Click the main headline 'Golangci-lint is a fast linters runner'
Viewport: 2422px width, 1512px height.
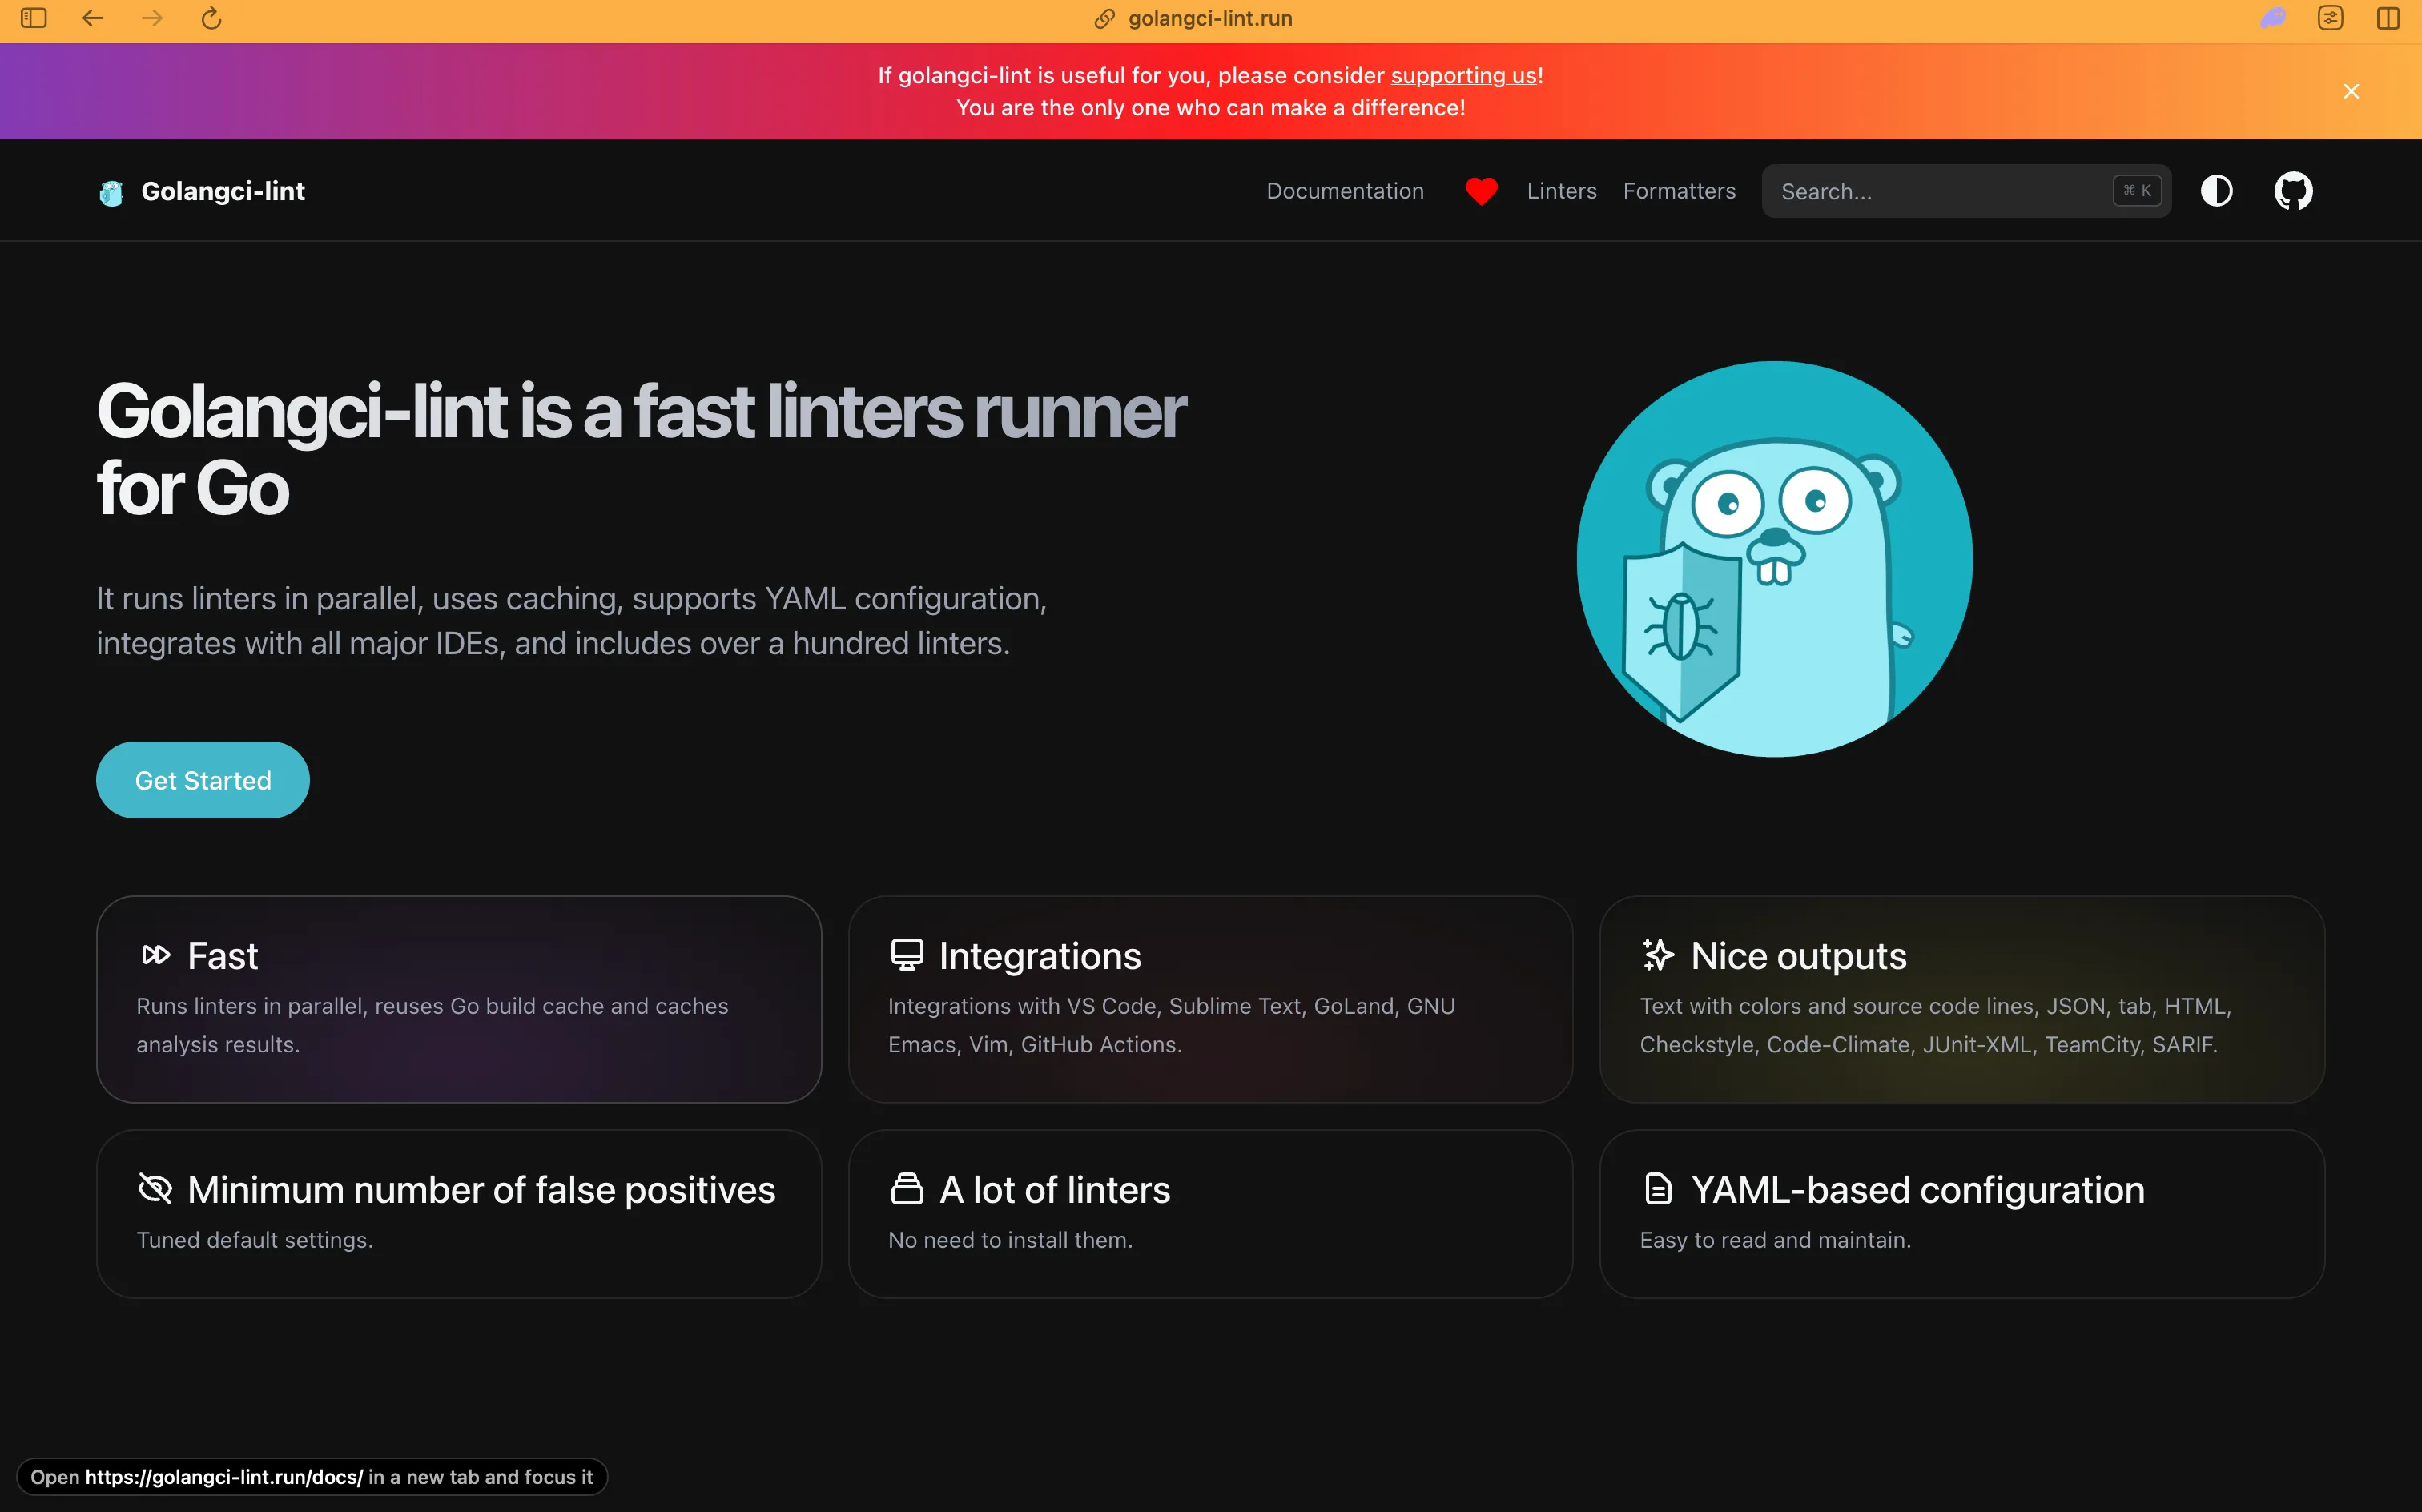coord(641,411)
